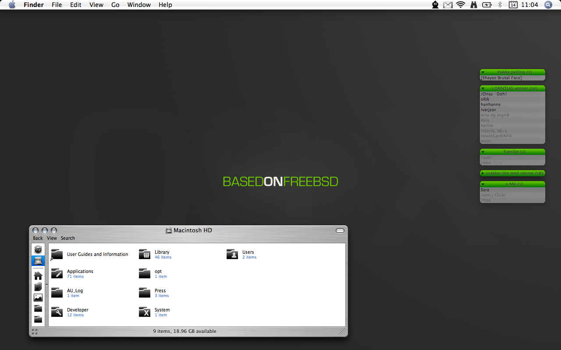Select contact libbe in Familie
Screen dimensions: 561x350
[512, 163]
